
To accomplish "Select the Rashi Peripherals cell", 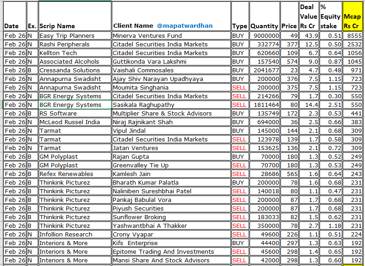I will [x=75, y=44].
